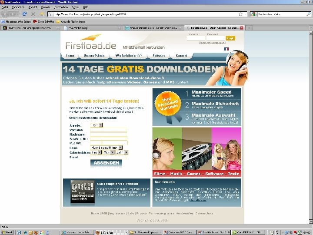Open the URL bar history dropdown arrow
This screenshot has width=313, height=235.
point(246,14)
